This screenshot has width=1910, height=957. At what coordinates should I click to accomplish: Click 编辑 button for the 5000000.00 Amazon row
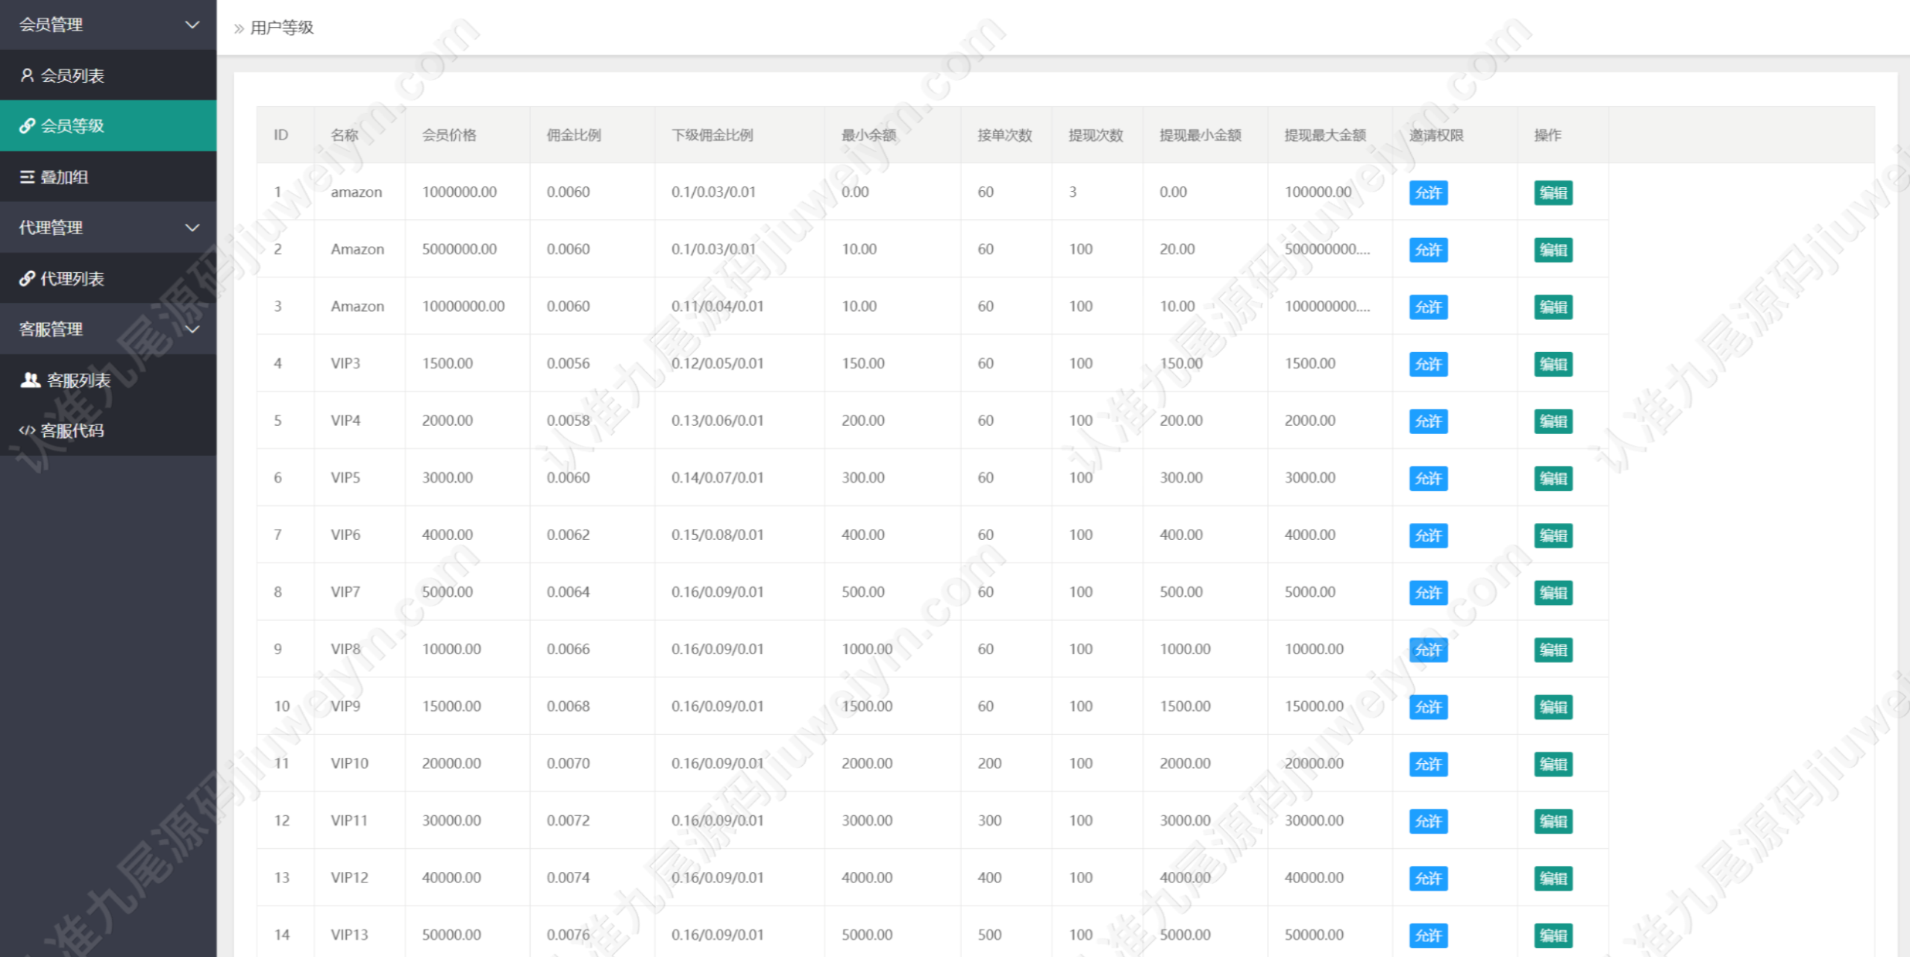click(1553, 250)
